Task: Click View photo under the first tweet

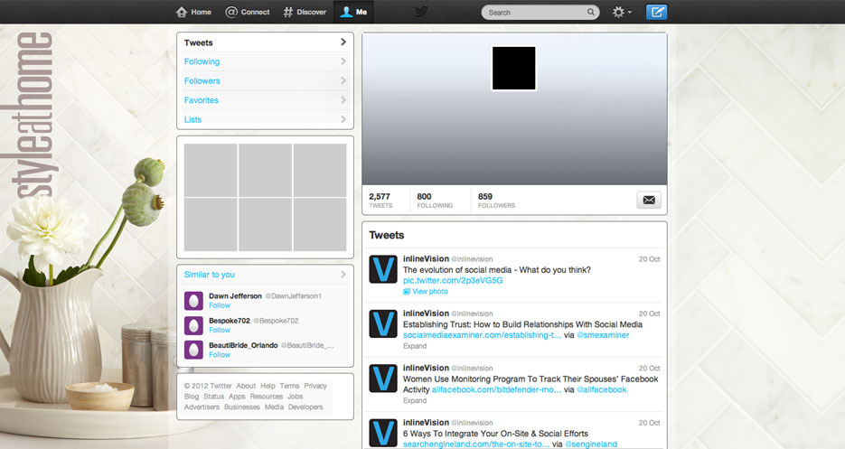Action: click(430, 291)
